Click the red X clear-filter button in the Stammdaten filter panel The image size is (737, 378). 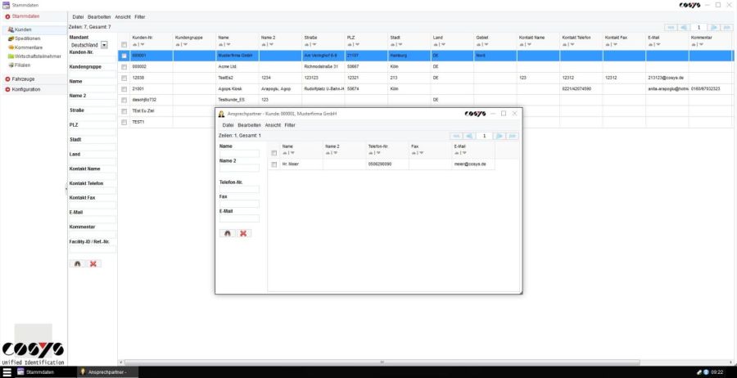pyautogui.click(x=93, y=264)
